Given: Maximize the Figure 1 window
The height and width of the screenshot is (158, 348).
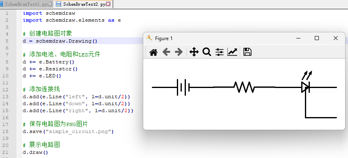Looking at the screenshot, I should [x=317, y=38].
